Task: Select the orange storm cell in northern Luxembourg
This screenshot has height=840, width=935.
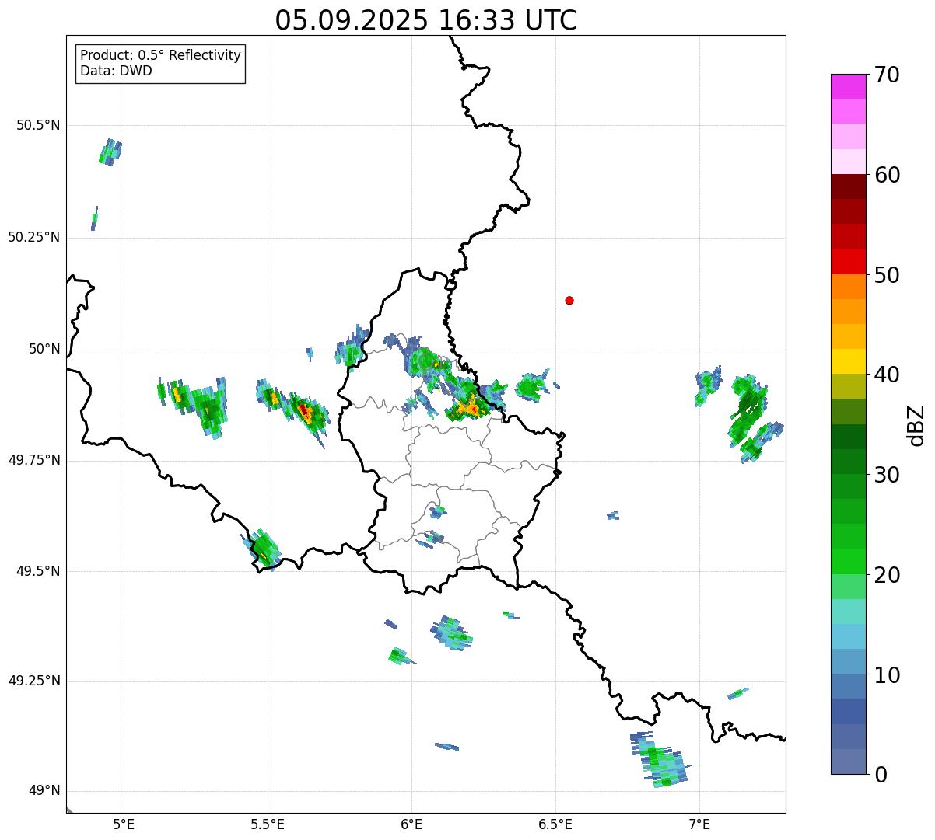Action: point(469,406)
